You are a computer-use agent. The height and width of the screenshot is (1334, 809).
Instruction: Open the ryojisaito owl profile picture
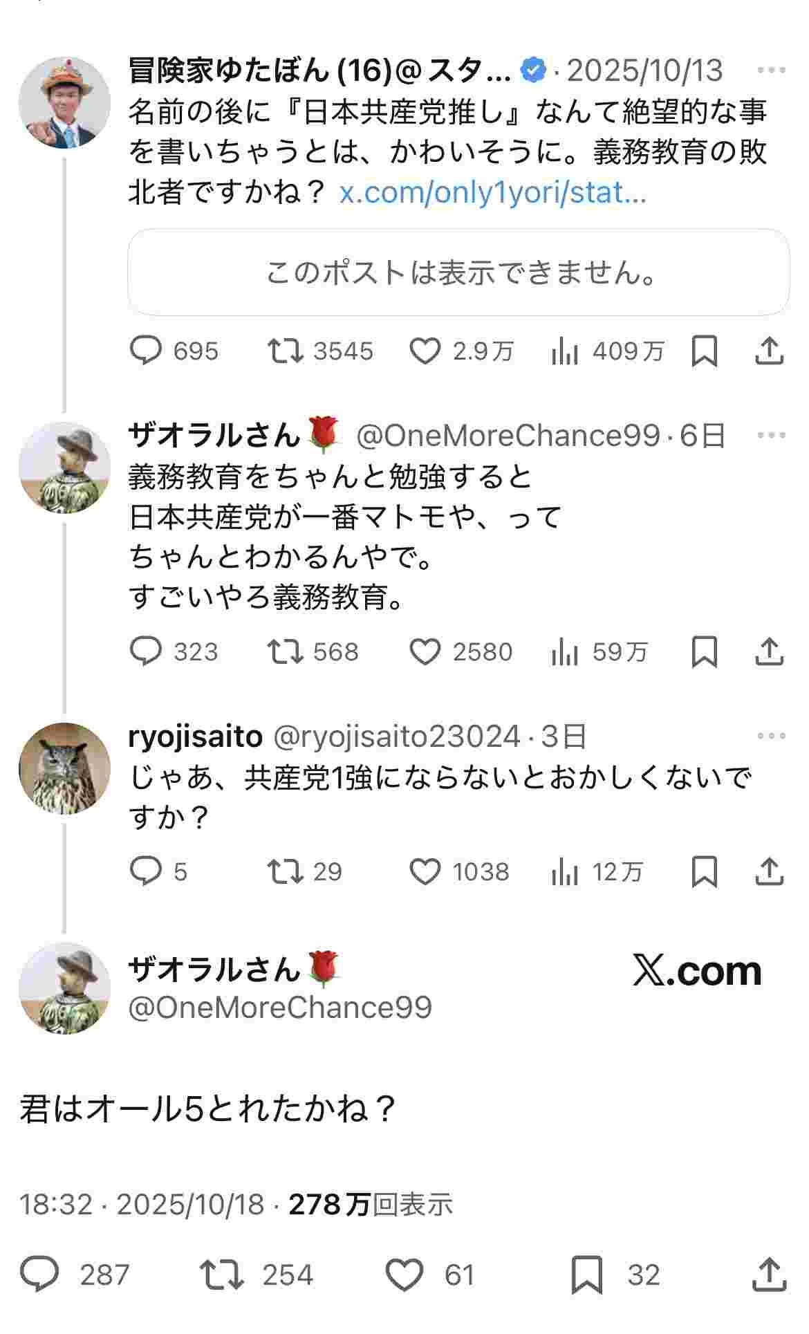(64, 768)
